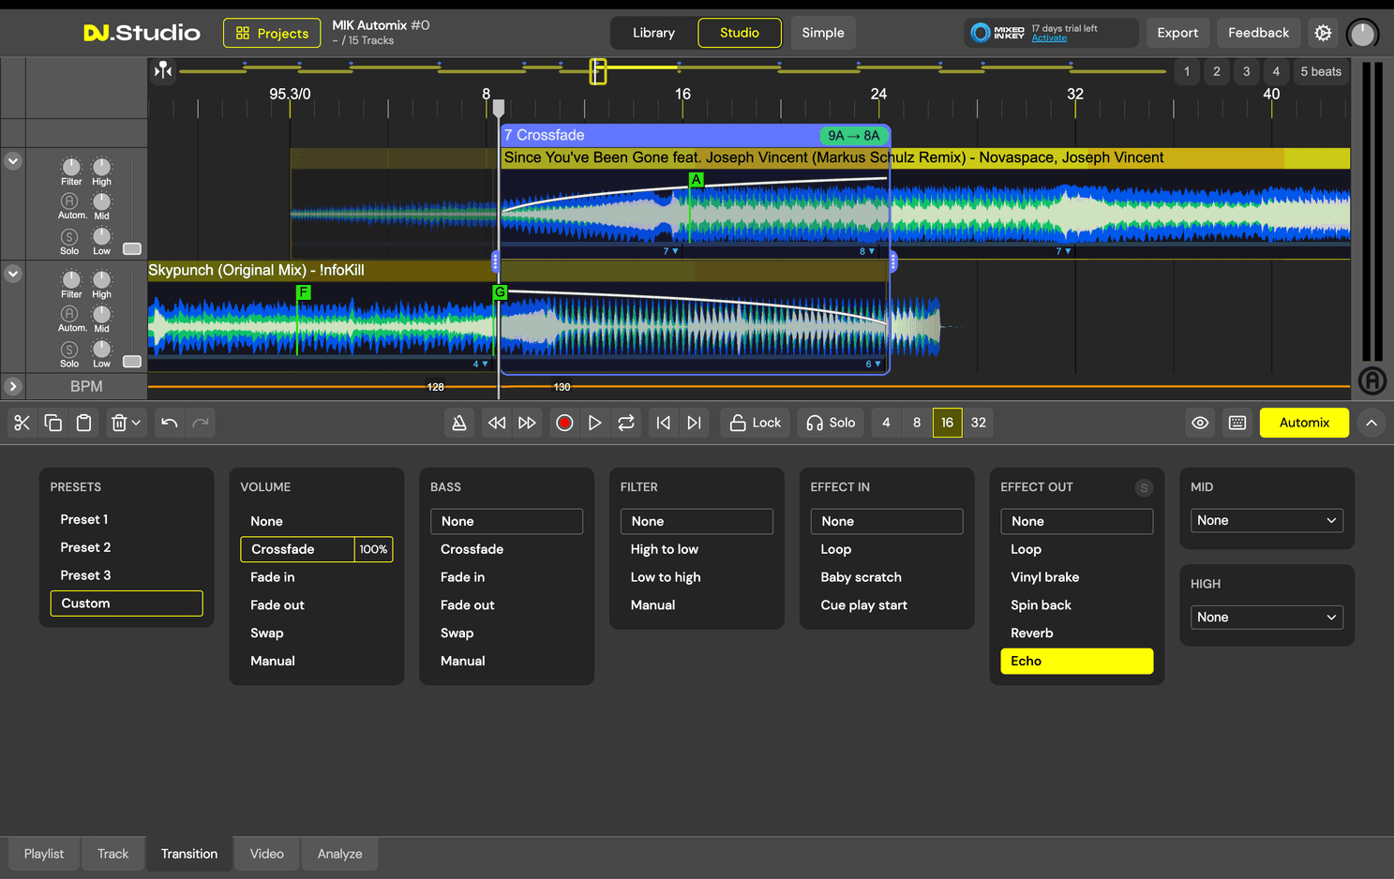
Task: Open the settings gear
Action: pos(1323,33)
